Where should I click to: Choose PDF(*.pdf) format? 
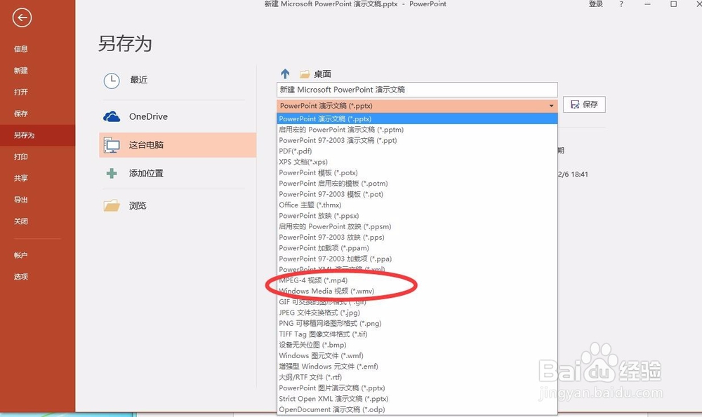pyautogui.click(x=417, y=151)
